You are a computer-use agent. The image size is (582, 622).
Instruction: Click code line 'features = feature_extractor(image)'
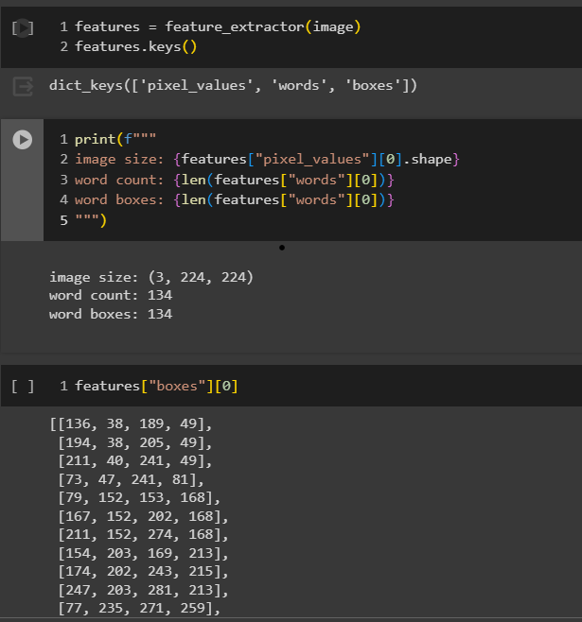[218, 27]
